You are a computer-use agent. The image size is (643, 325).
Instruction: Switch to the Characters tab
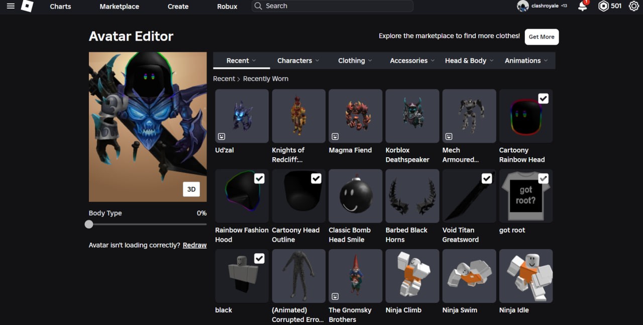pos(298,60)
